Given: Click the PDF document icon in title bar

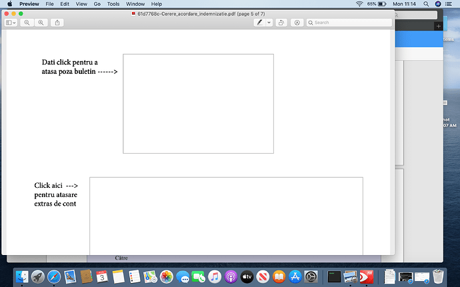Looking at the screenshot, I should coord(133,13).
